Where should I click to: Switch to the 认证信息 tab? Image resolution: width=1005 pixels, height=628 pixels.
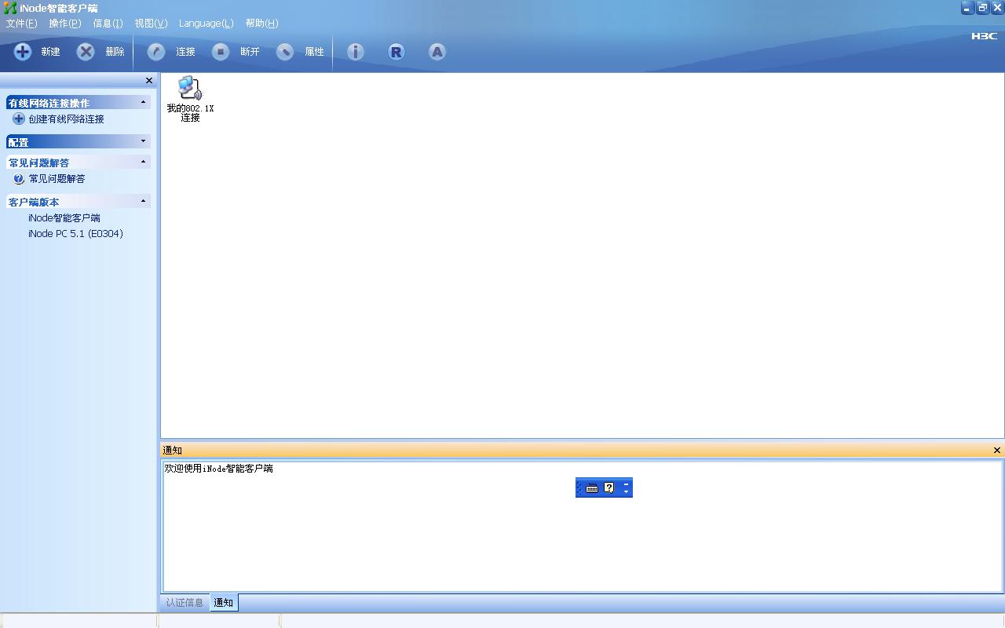(185, 603)
